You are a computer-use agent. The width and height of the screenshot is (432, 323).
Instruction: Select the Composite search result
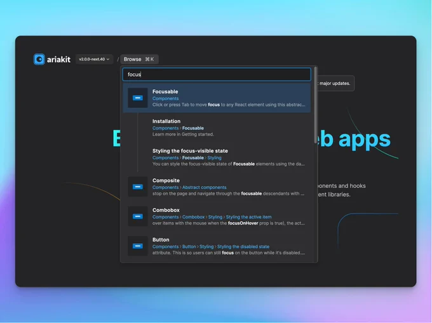coord(217,187)
